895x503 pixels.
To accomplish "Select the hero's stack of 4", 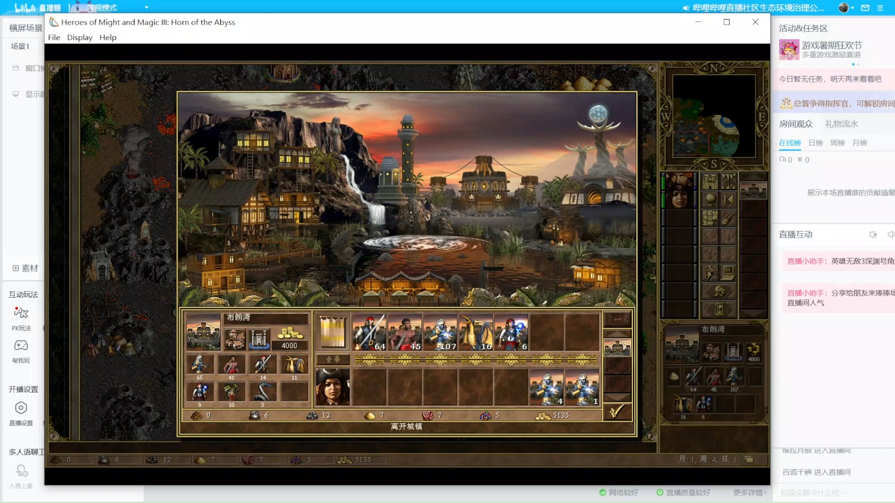I will tap(546, 387).
